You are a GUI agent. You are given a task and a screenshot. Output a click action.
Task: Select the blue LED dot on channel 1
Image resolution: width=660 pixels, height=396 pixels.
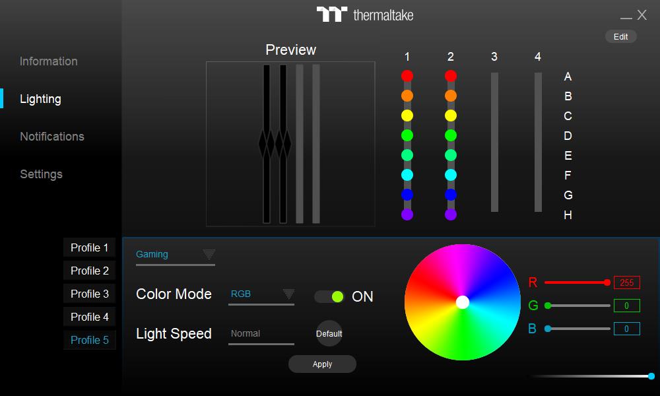click(x=407, y=194)
